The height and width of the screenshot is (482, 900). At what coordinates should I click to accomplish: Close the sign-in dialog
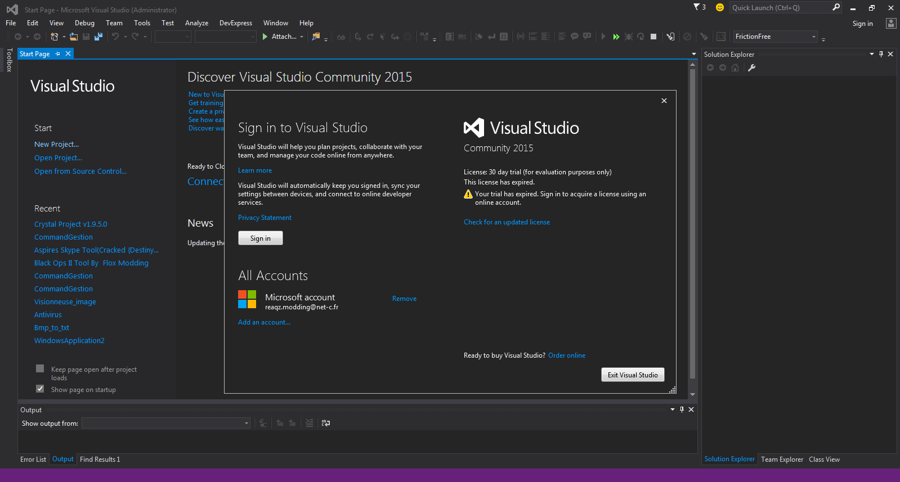pos(664,101)
